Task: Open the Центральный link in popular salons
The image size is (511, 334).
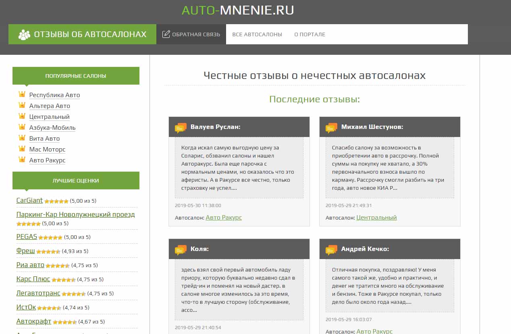Action: click(49, 117)
